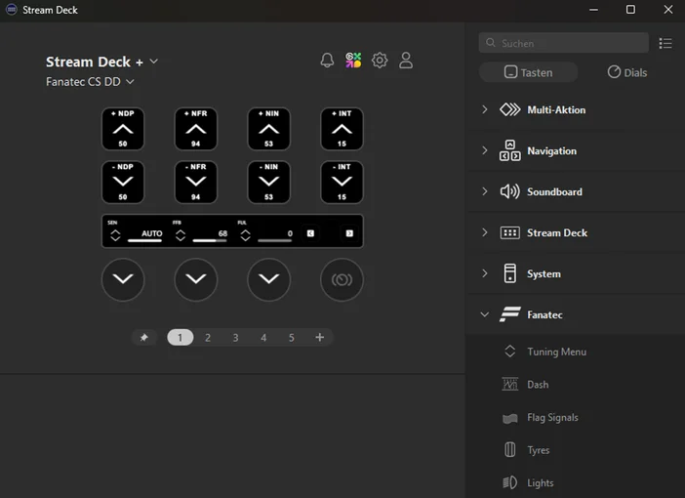Open the user profile icon
The image size is (685, 498).
[406, 61]
